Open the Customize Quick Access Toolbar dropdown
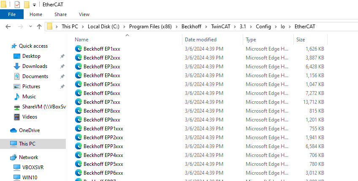Image resolution: width=358 pixels, height=181 pixels. (x=34, y=5)
